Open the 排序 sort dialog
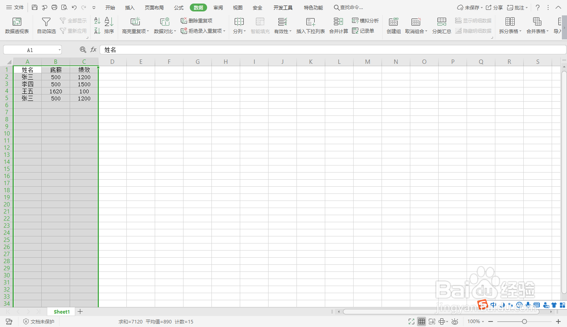Image resolution: width=567 pixels, height=327 pixels. 109,26
